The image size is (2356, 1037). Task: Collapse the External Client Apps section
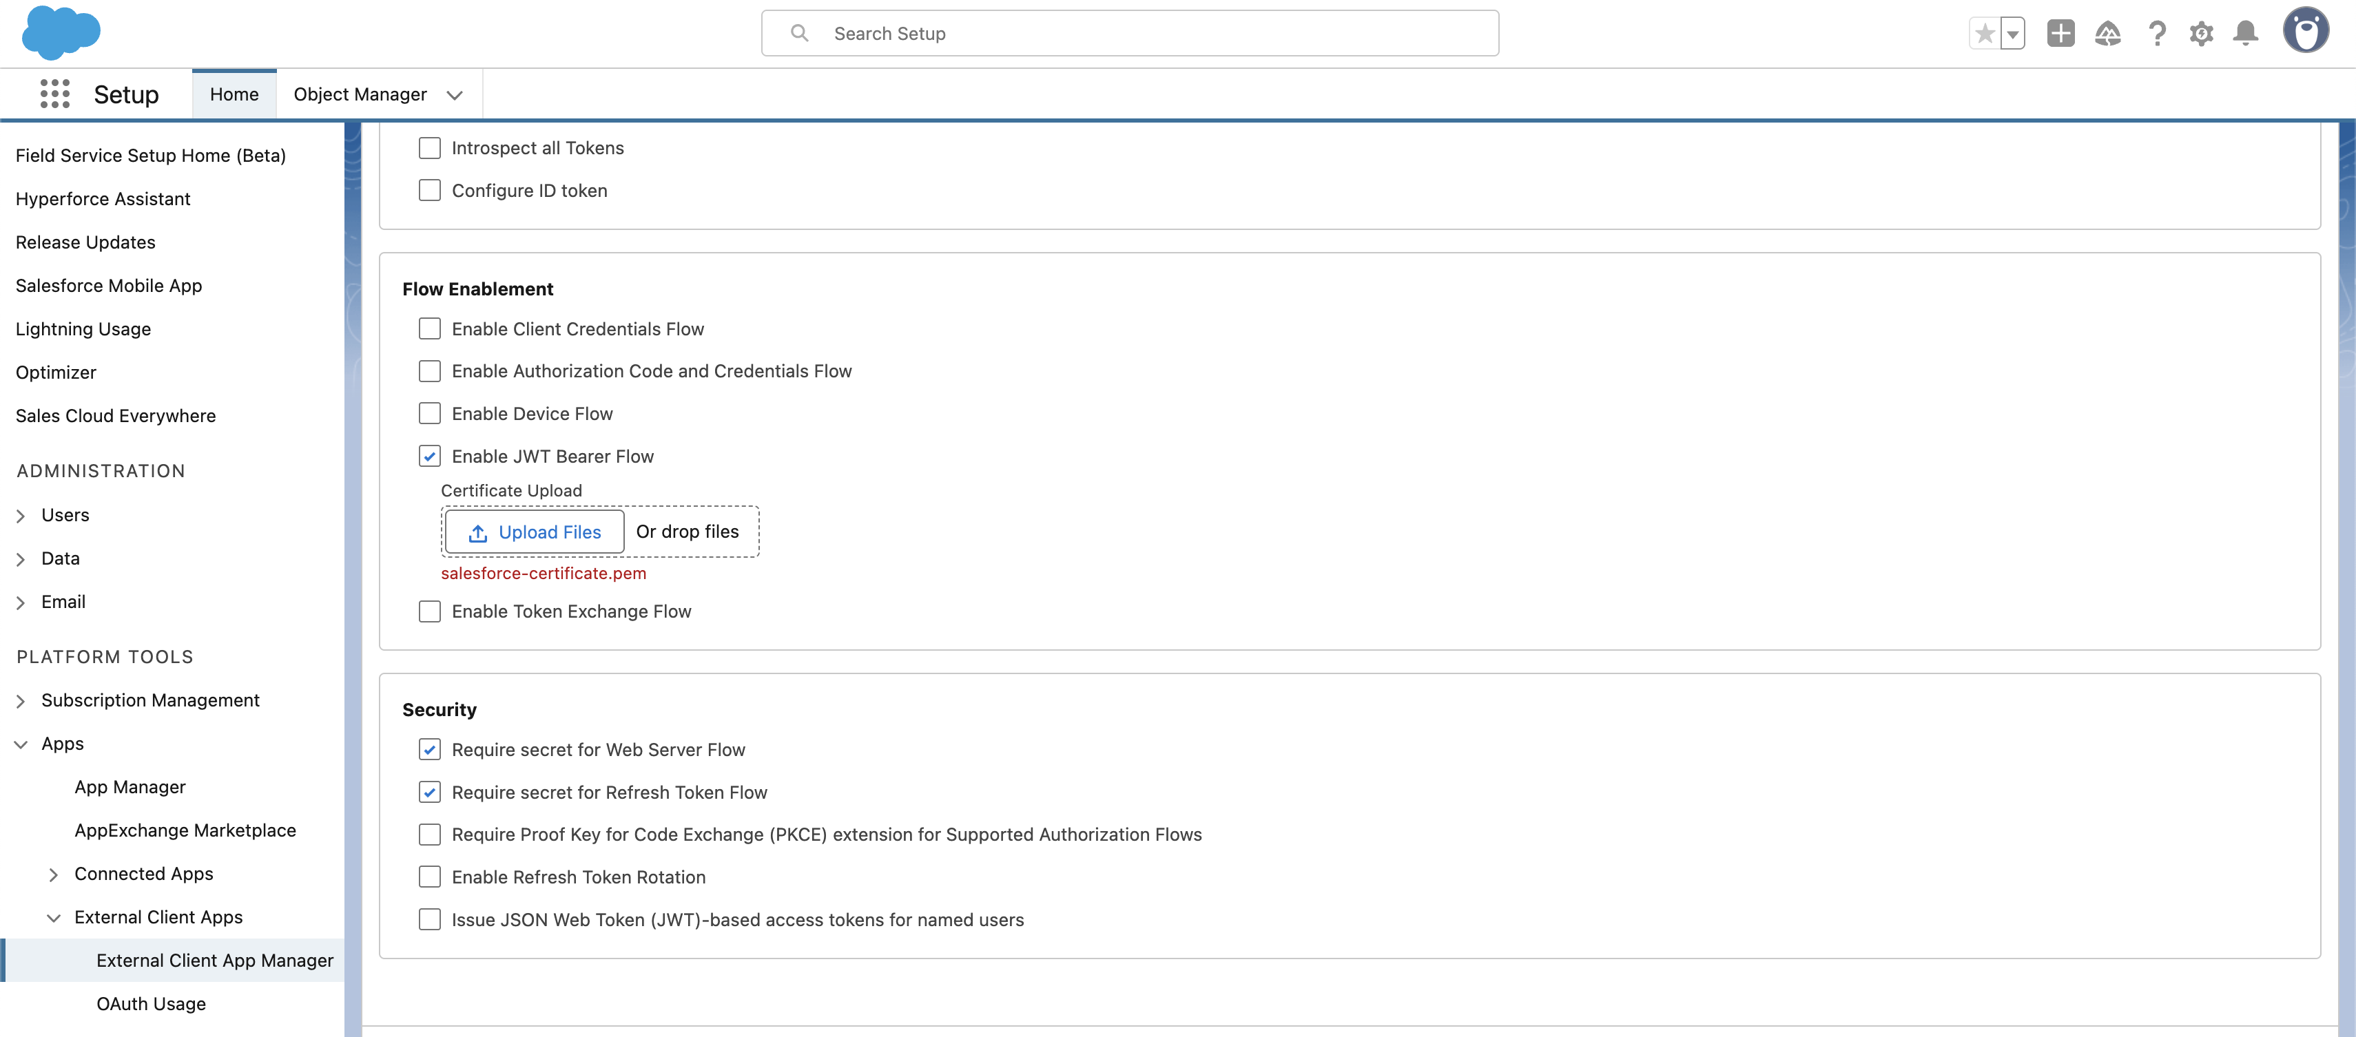[x=54, y=918]
